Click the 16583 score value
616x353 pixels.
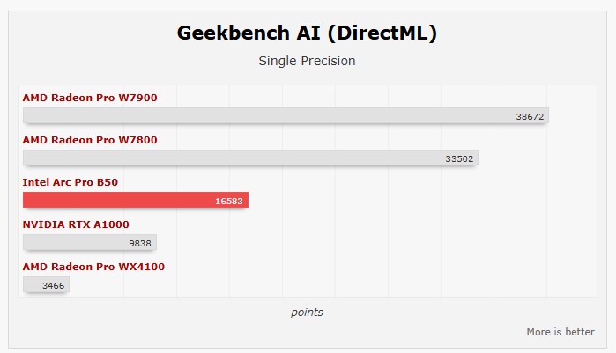(229, 201)
